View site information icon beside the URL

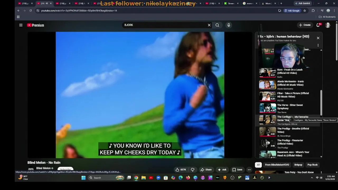38,11
